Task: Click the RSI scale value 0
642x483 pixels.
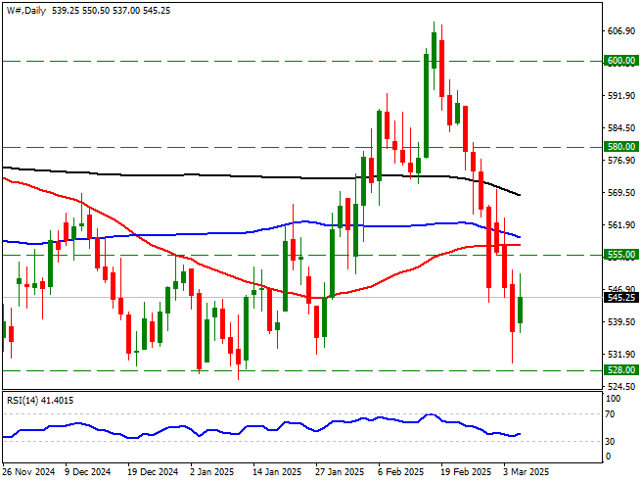Action: 608,457
